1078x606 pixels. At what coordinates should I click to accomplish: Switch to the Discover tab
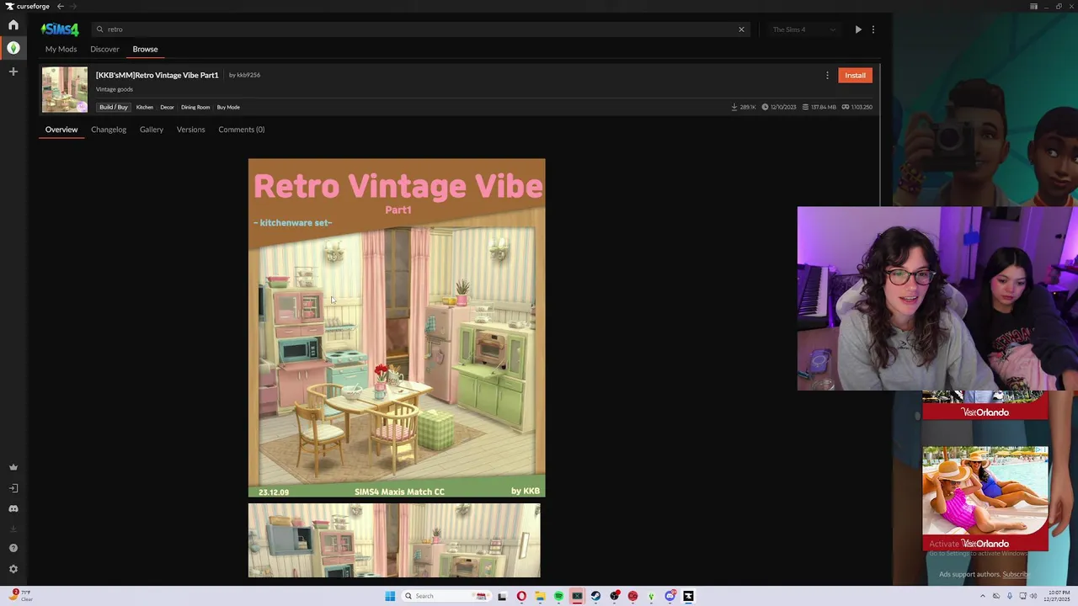coord(104,49)
